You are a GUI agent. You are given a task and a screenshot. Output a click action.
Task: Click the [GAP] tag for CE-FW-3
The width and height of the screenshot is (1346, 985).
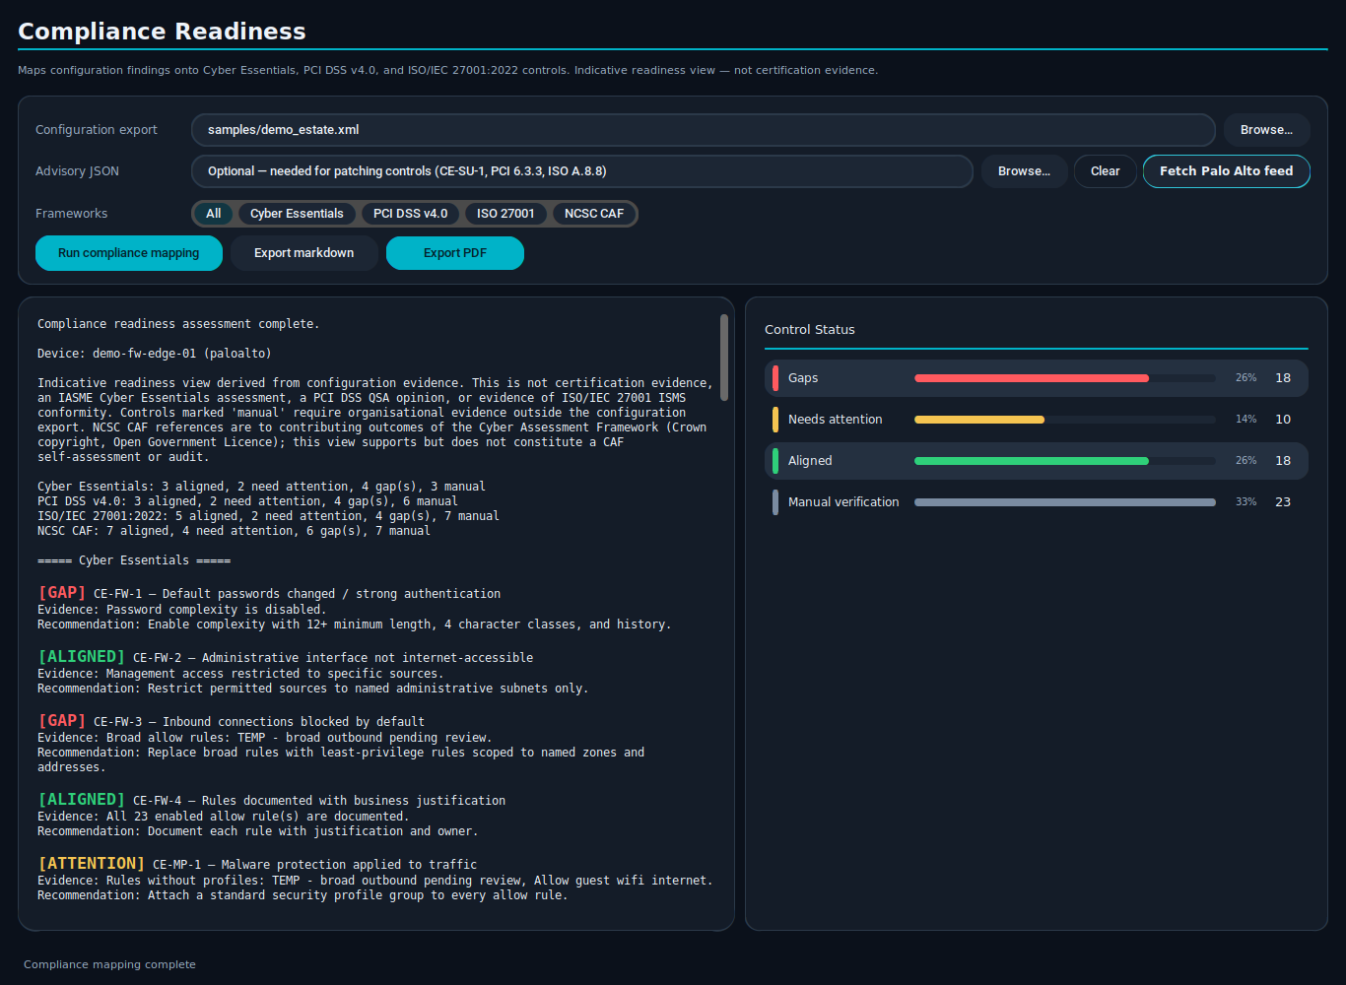62,721
